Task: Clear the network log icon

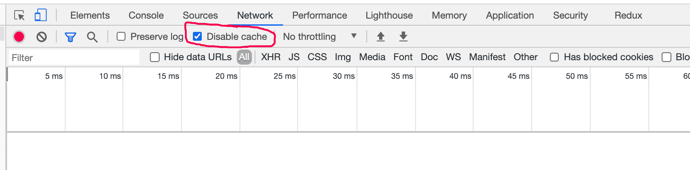Action: click(42, 37)
